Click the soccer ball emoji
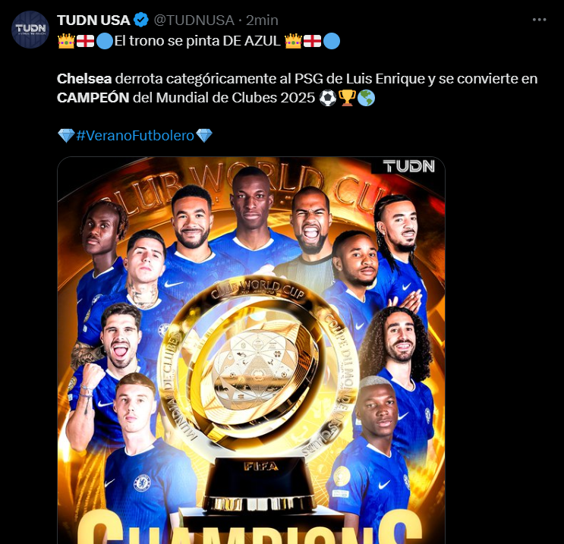Viewport: 564px width, 544px height. [328, 98]
